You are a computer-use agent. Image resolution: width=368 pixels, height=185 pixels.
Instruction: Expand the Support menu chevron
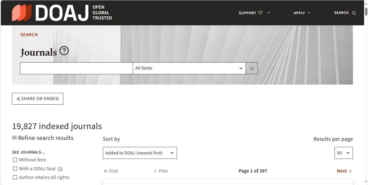268,13
